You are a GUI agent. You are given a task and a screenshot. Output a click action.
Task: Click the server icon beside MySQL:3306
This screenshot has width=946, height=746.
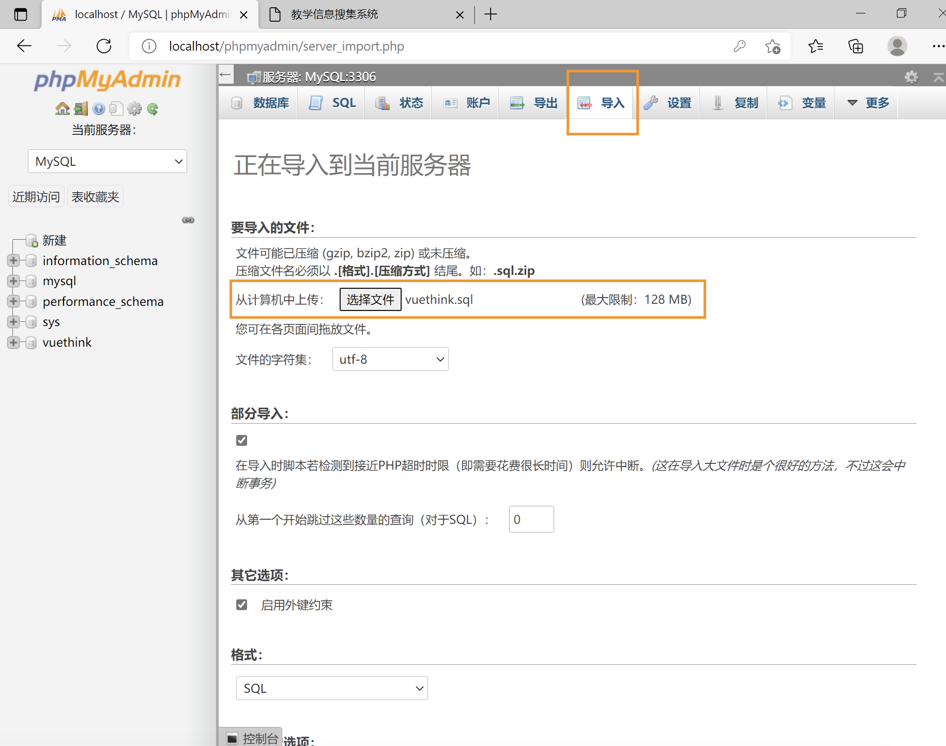(x=253, y=77)
